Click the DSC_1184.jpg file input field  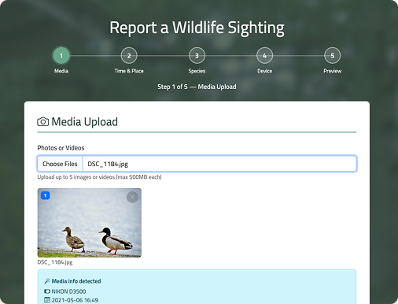point(197,164)
